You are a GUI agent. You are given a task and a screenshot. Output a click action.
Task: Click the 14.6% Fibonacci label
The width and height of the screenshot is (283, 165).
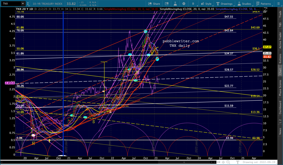(20, 112)
